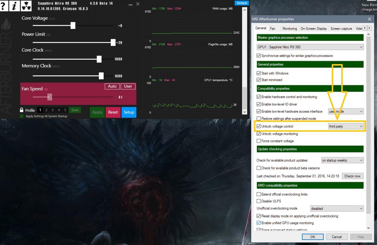This screenshot has width=377, height=245.
Task: Click the profile lock padlock icon
Action: [22, 110]
